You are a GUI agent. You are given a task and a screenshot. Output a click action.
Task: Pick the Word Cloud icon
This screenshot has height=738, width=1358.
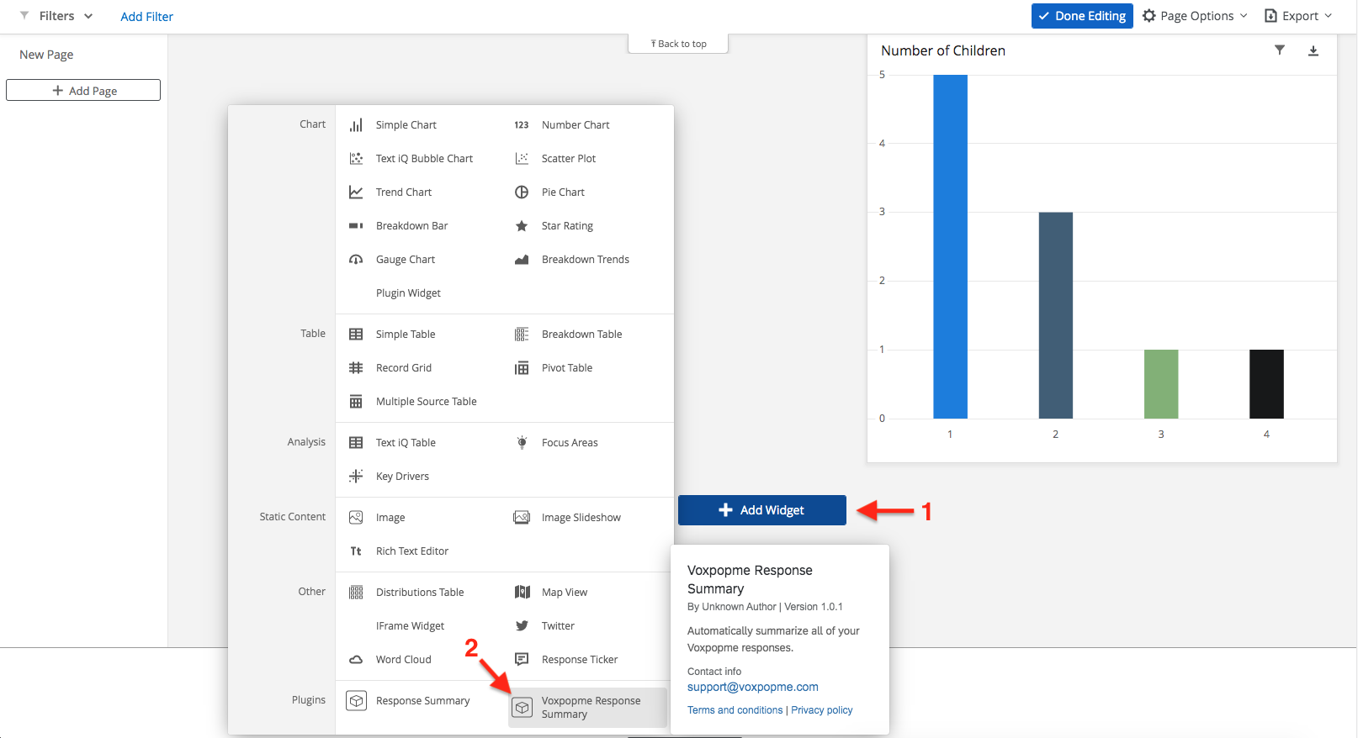[356, 660]
